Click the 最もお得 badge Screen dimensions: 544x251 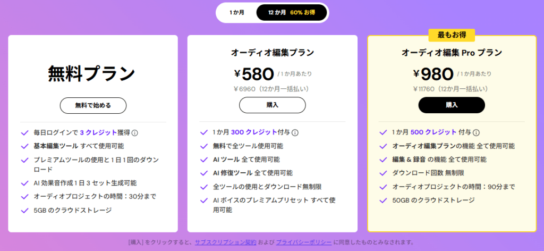(x=452, y=35)
